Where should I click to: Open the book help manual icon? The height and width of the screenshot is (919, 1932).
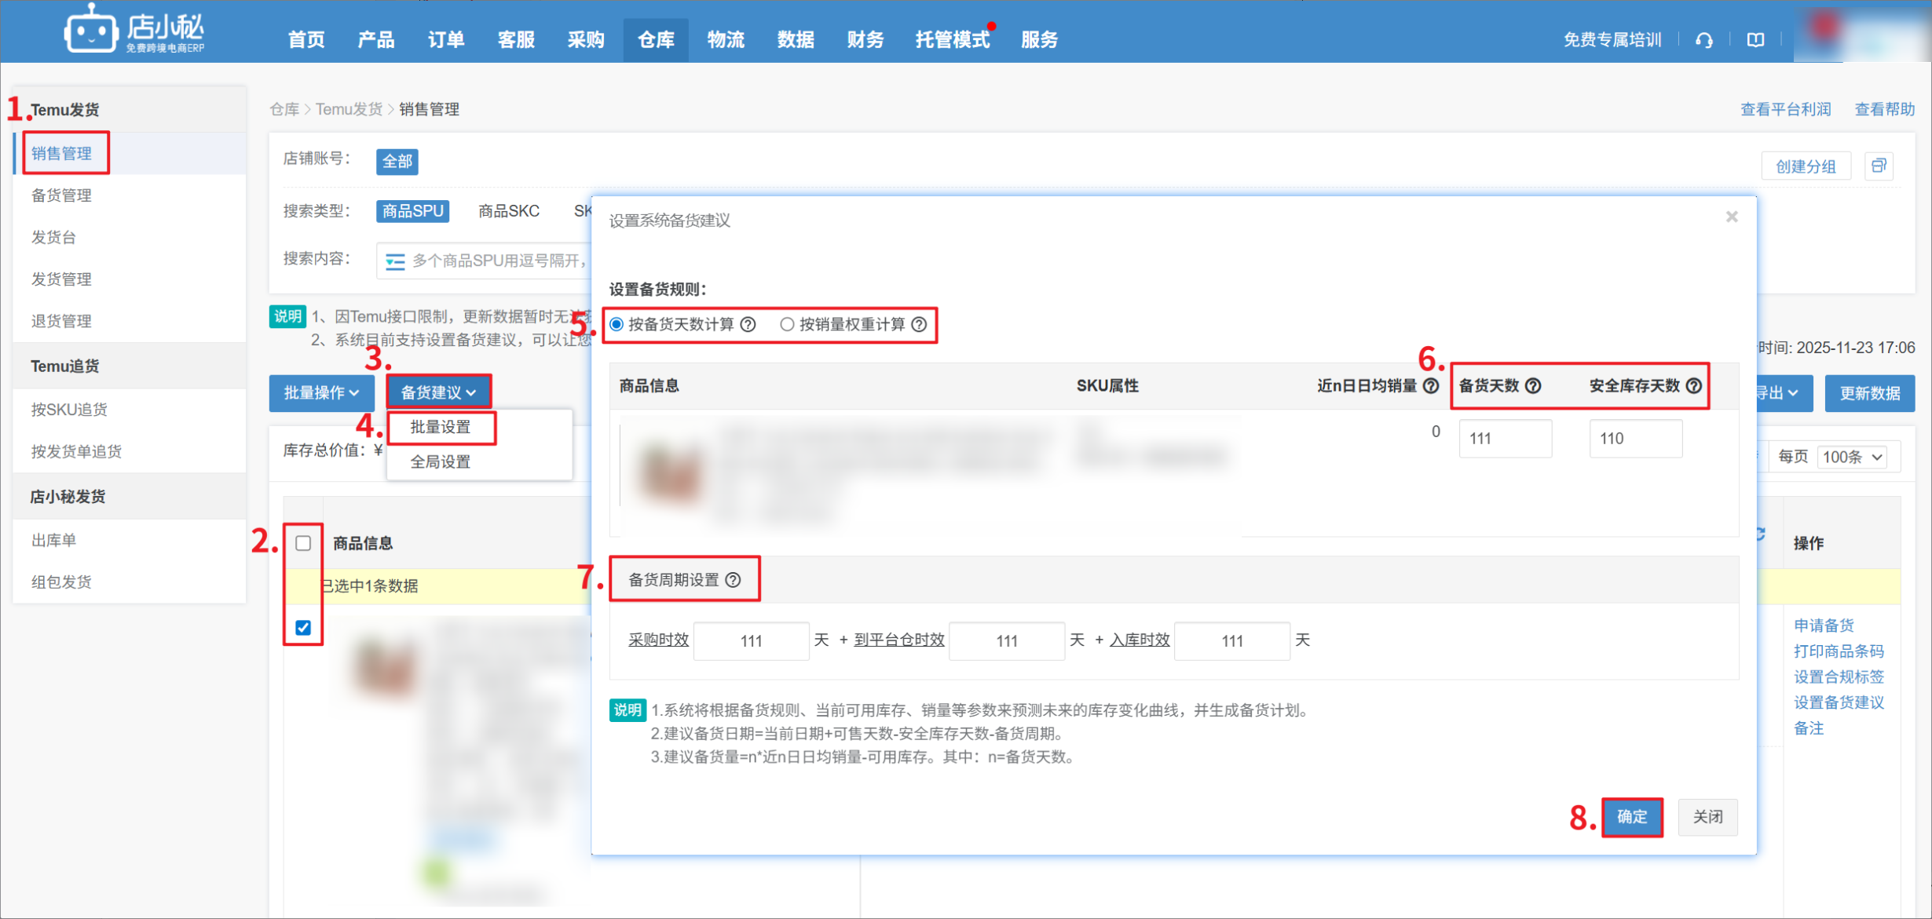click(x=1755, y=40)
